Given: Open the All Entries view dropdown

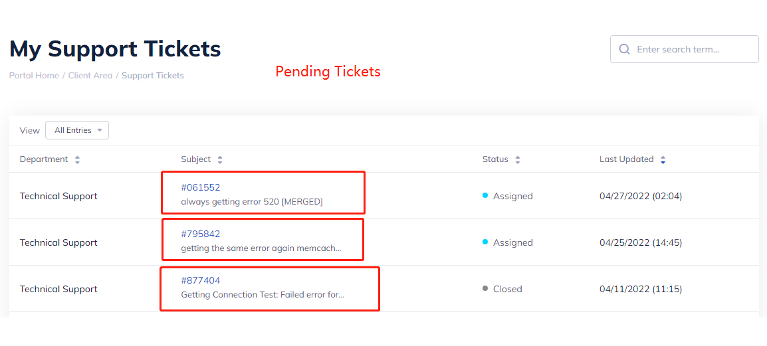Looking at the screenshot, I should point(77,130).
